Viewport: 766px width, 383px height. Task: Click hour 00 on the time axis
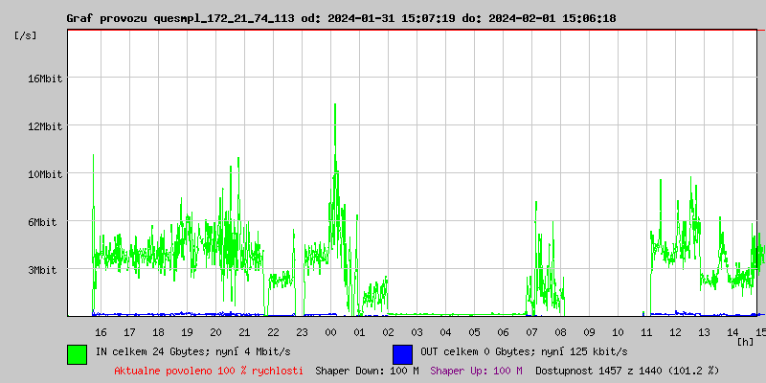(x=330, y=332)
